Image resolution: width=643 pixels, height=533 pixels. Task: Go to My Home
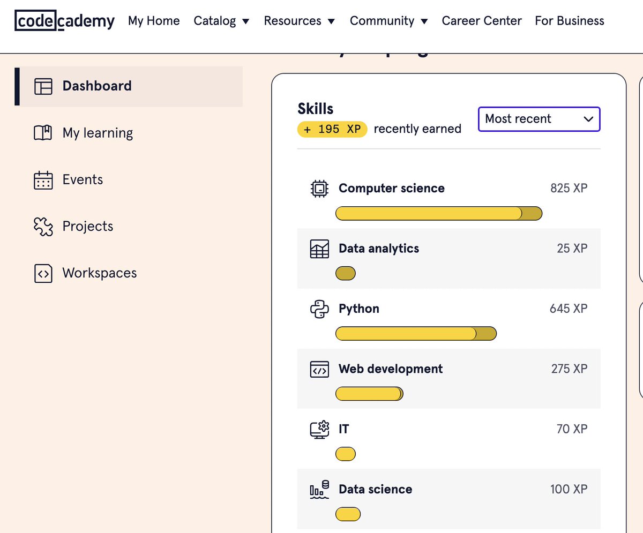[x=154, y=21]
